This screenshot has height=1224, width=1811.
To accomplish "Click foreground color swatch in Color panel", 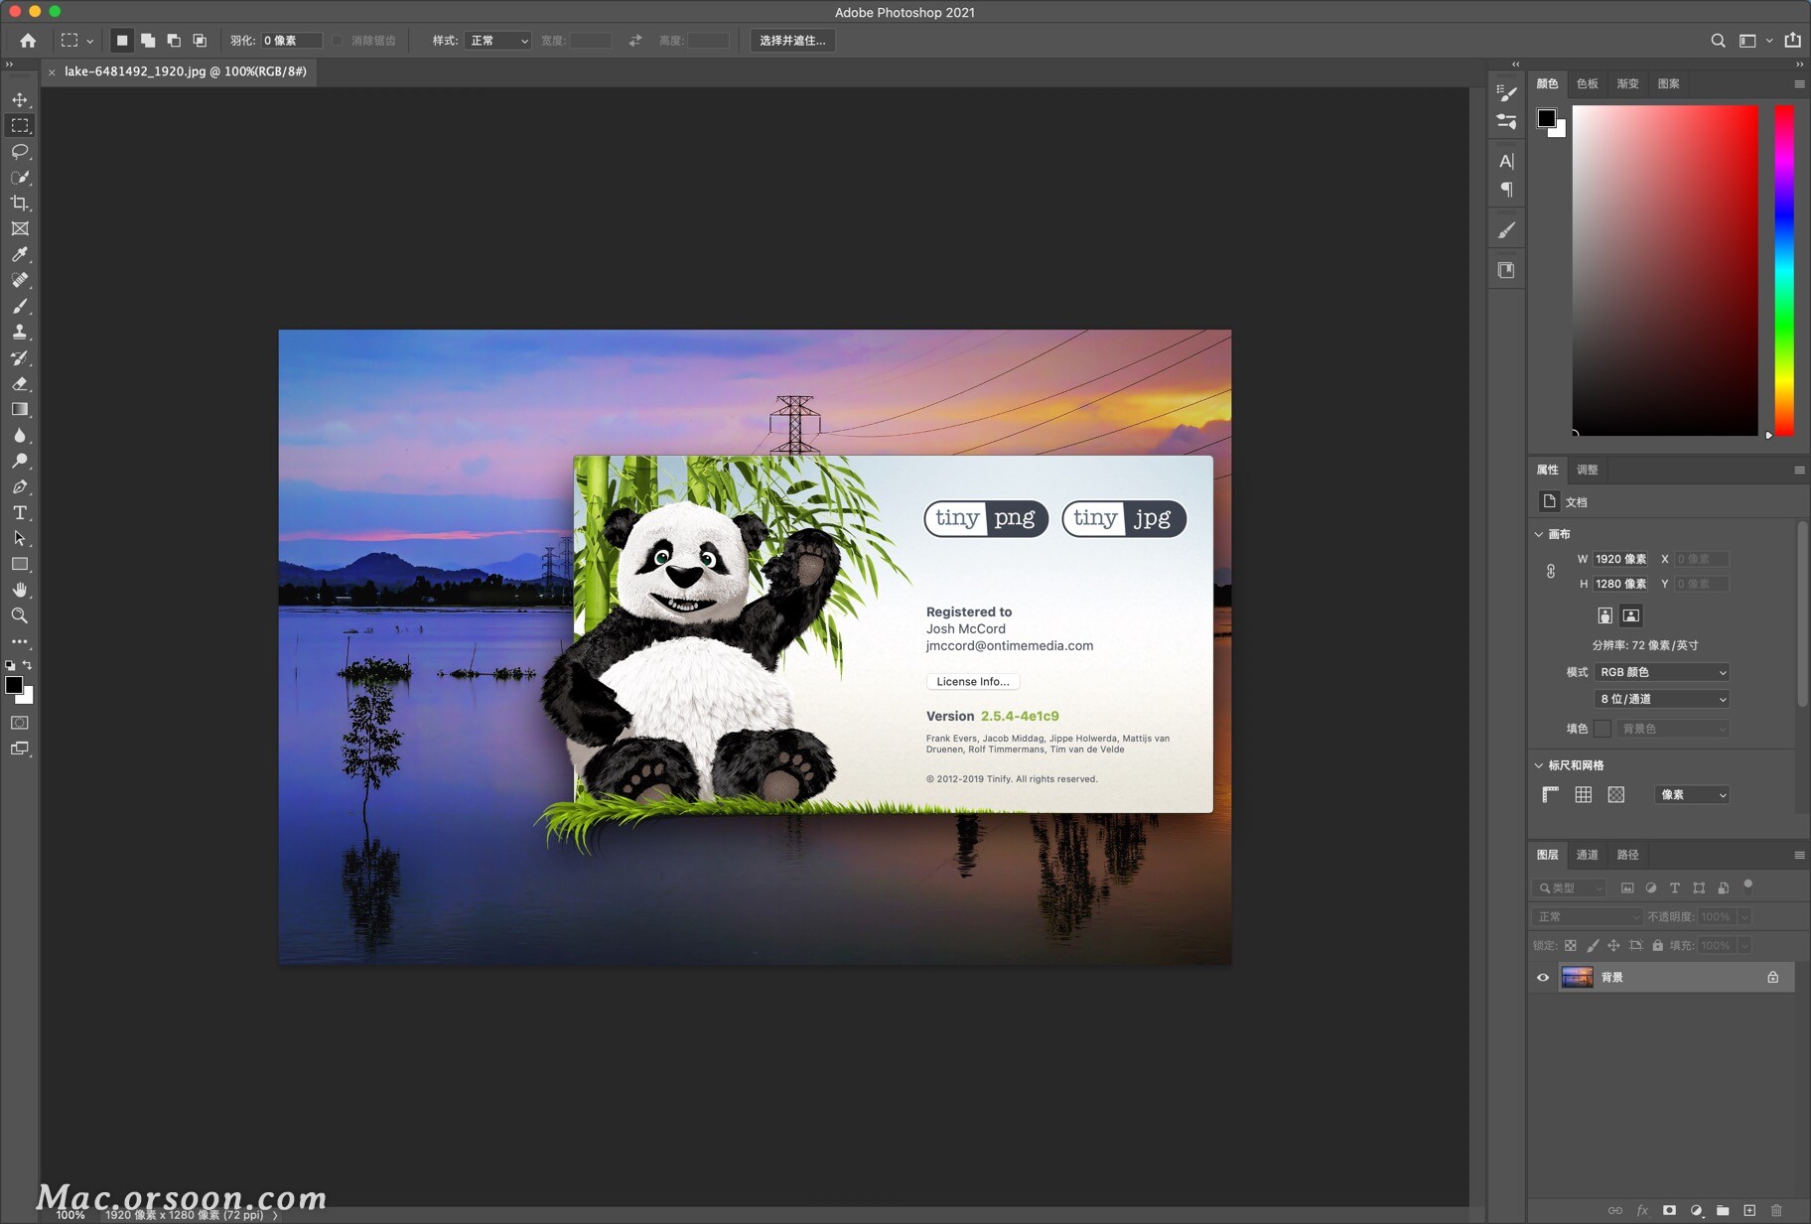I will (1546, 119).
